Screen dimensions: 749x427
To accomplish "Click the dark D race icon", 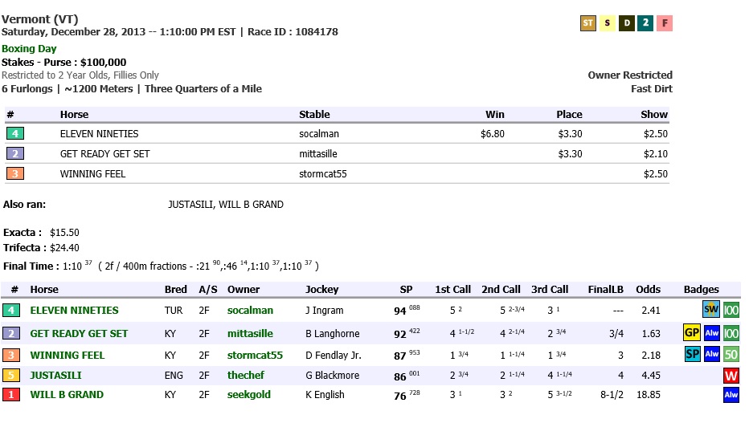I will (626, 23).
